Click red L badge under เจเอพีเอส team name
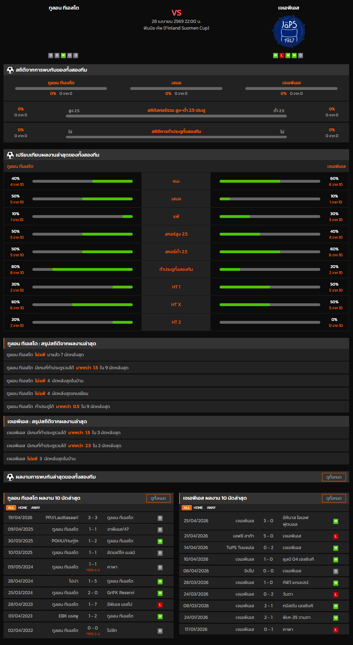353x645 pixels. coord(282,55)
